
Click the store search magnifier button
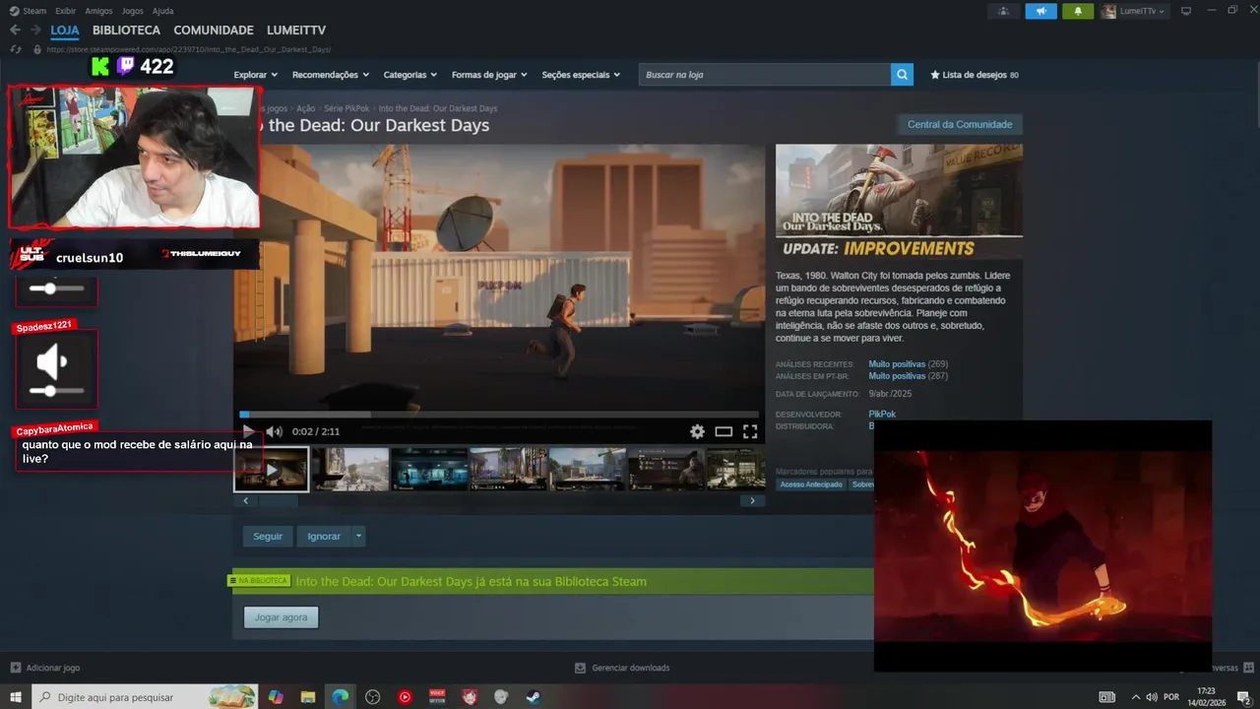click(x=902, y=75)
